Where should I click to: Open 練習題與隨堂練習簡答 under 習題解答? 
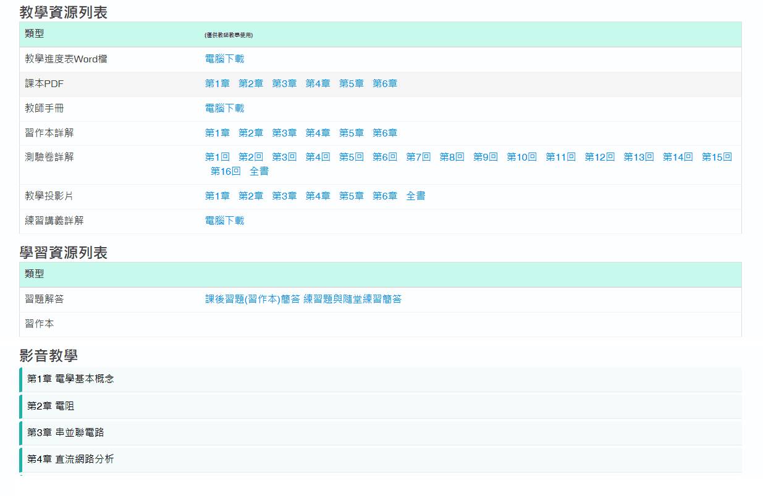coord(354,298)
